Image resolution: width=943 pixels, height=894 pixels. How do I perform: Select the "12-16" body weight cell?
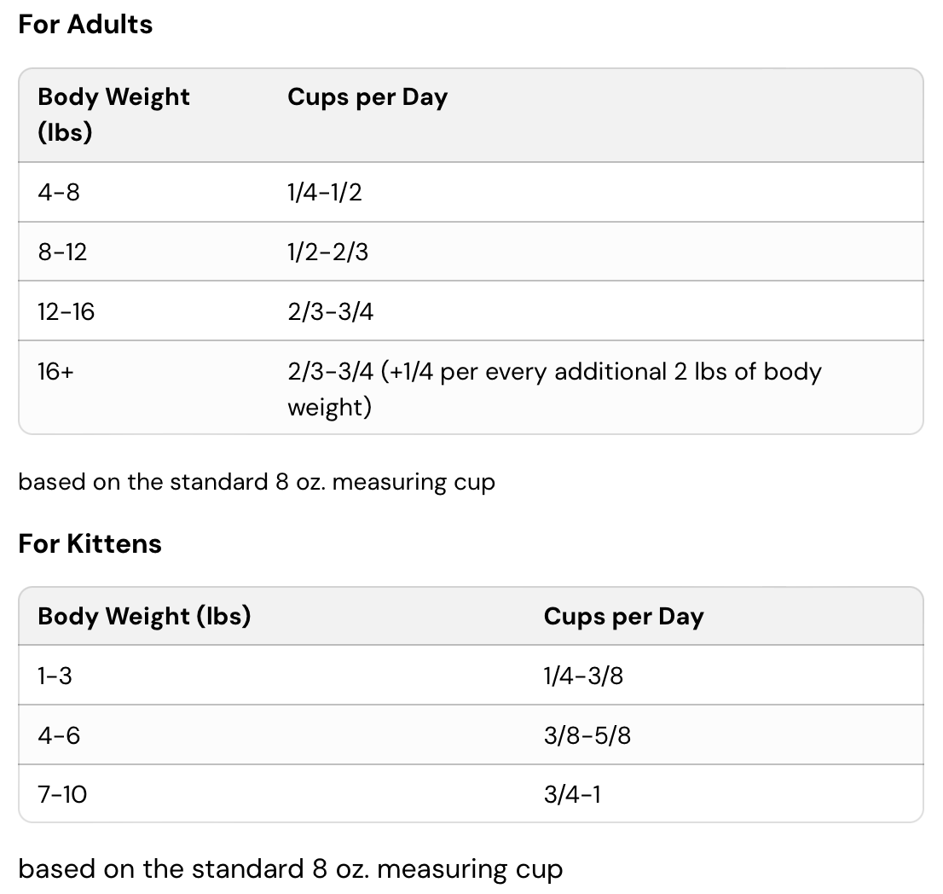66,311
